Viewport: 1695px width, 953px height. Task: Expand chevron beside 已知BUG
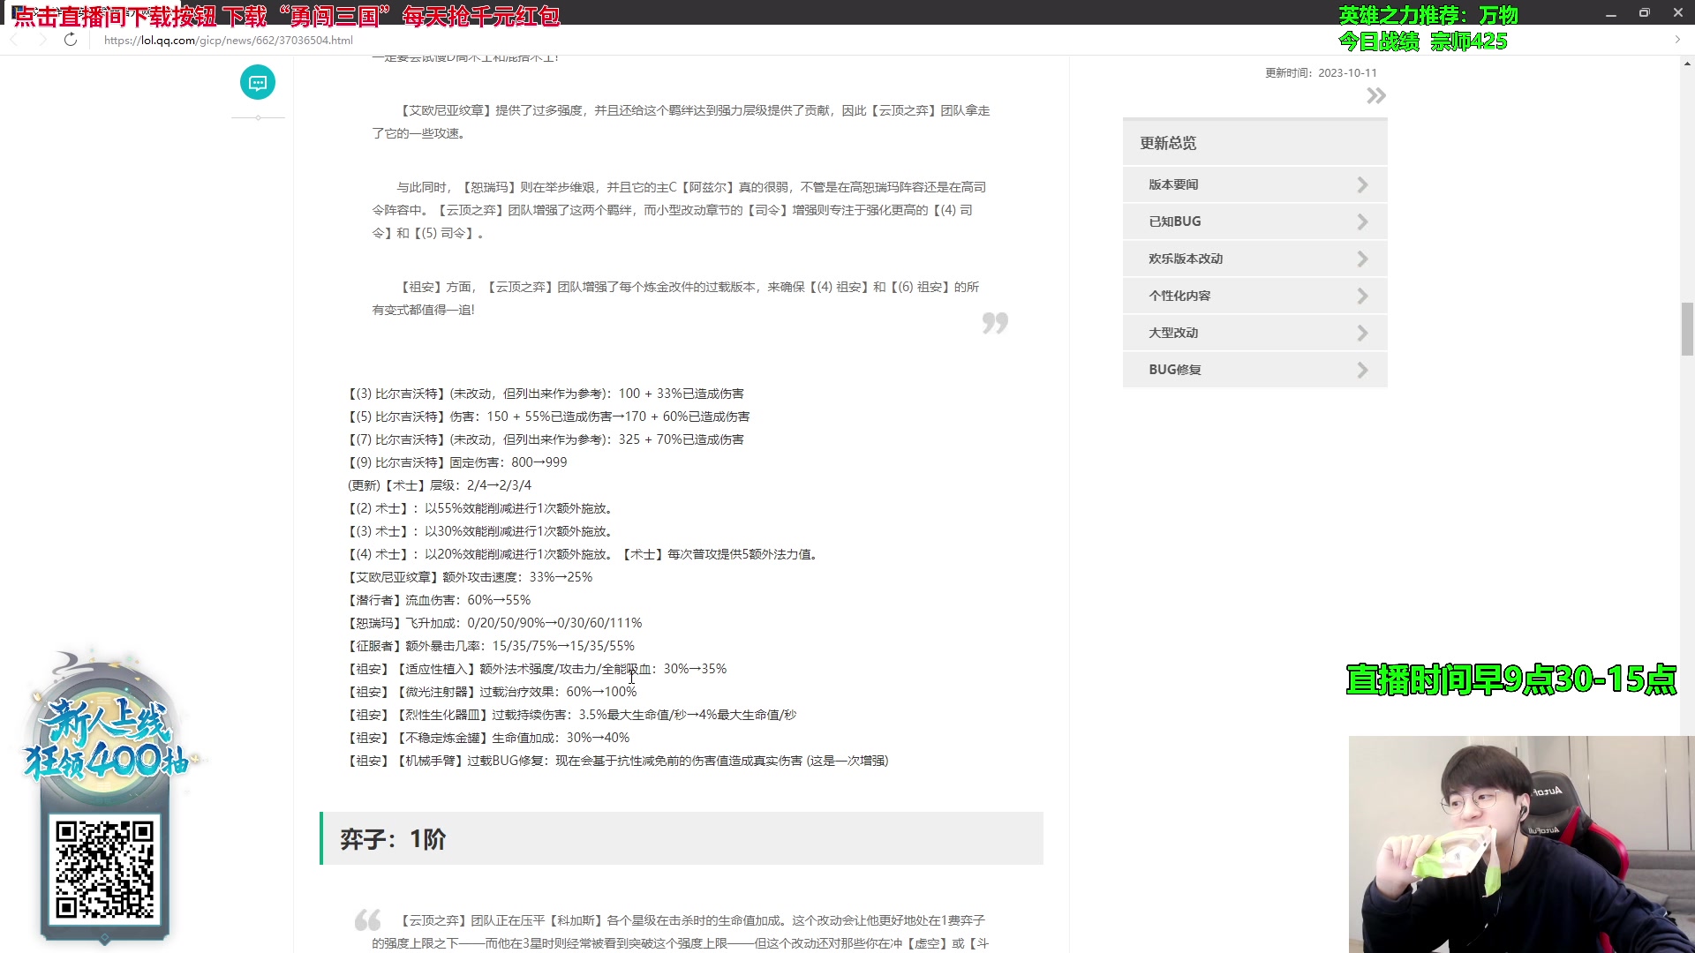[x=1362, y=221]
